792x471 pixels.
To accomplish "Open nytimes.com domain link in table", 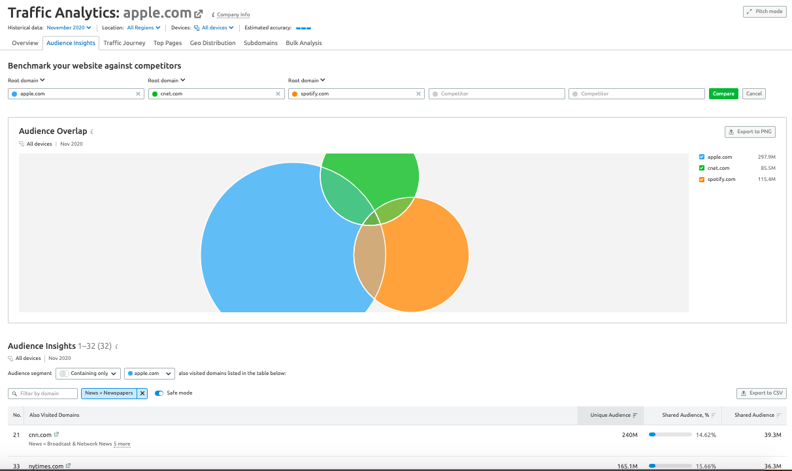I will (x=46, y=466).
